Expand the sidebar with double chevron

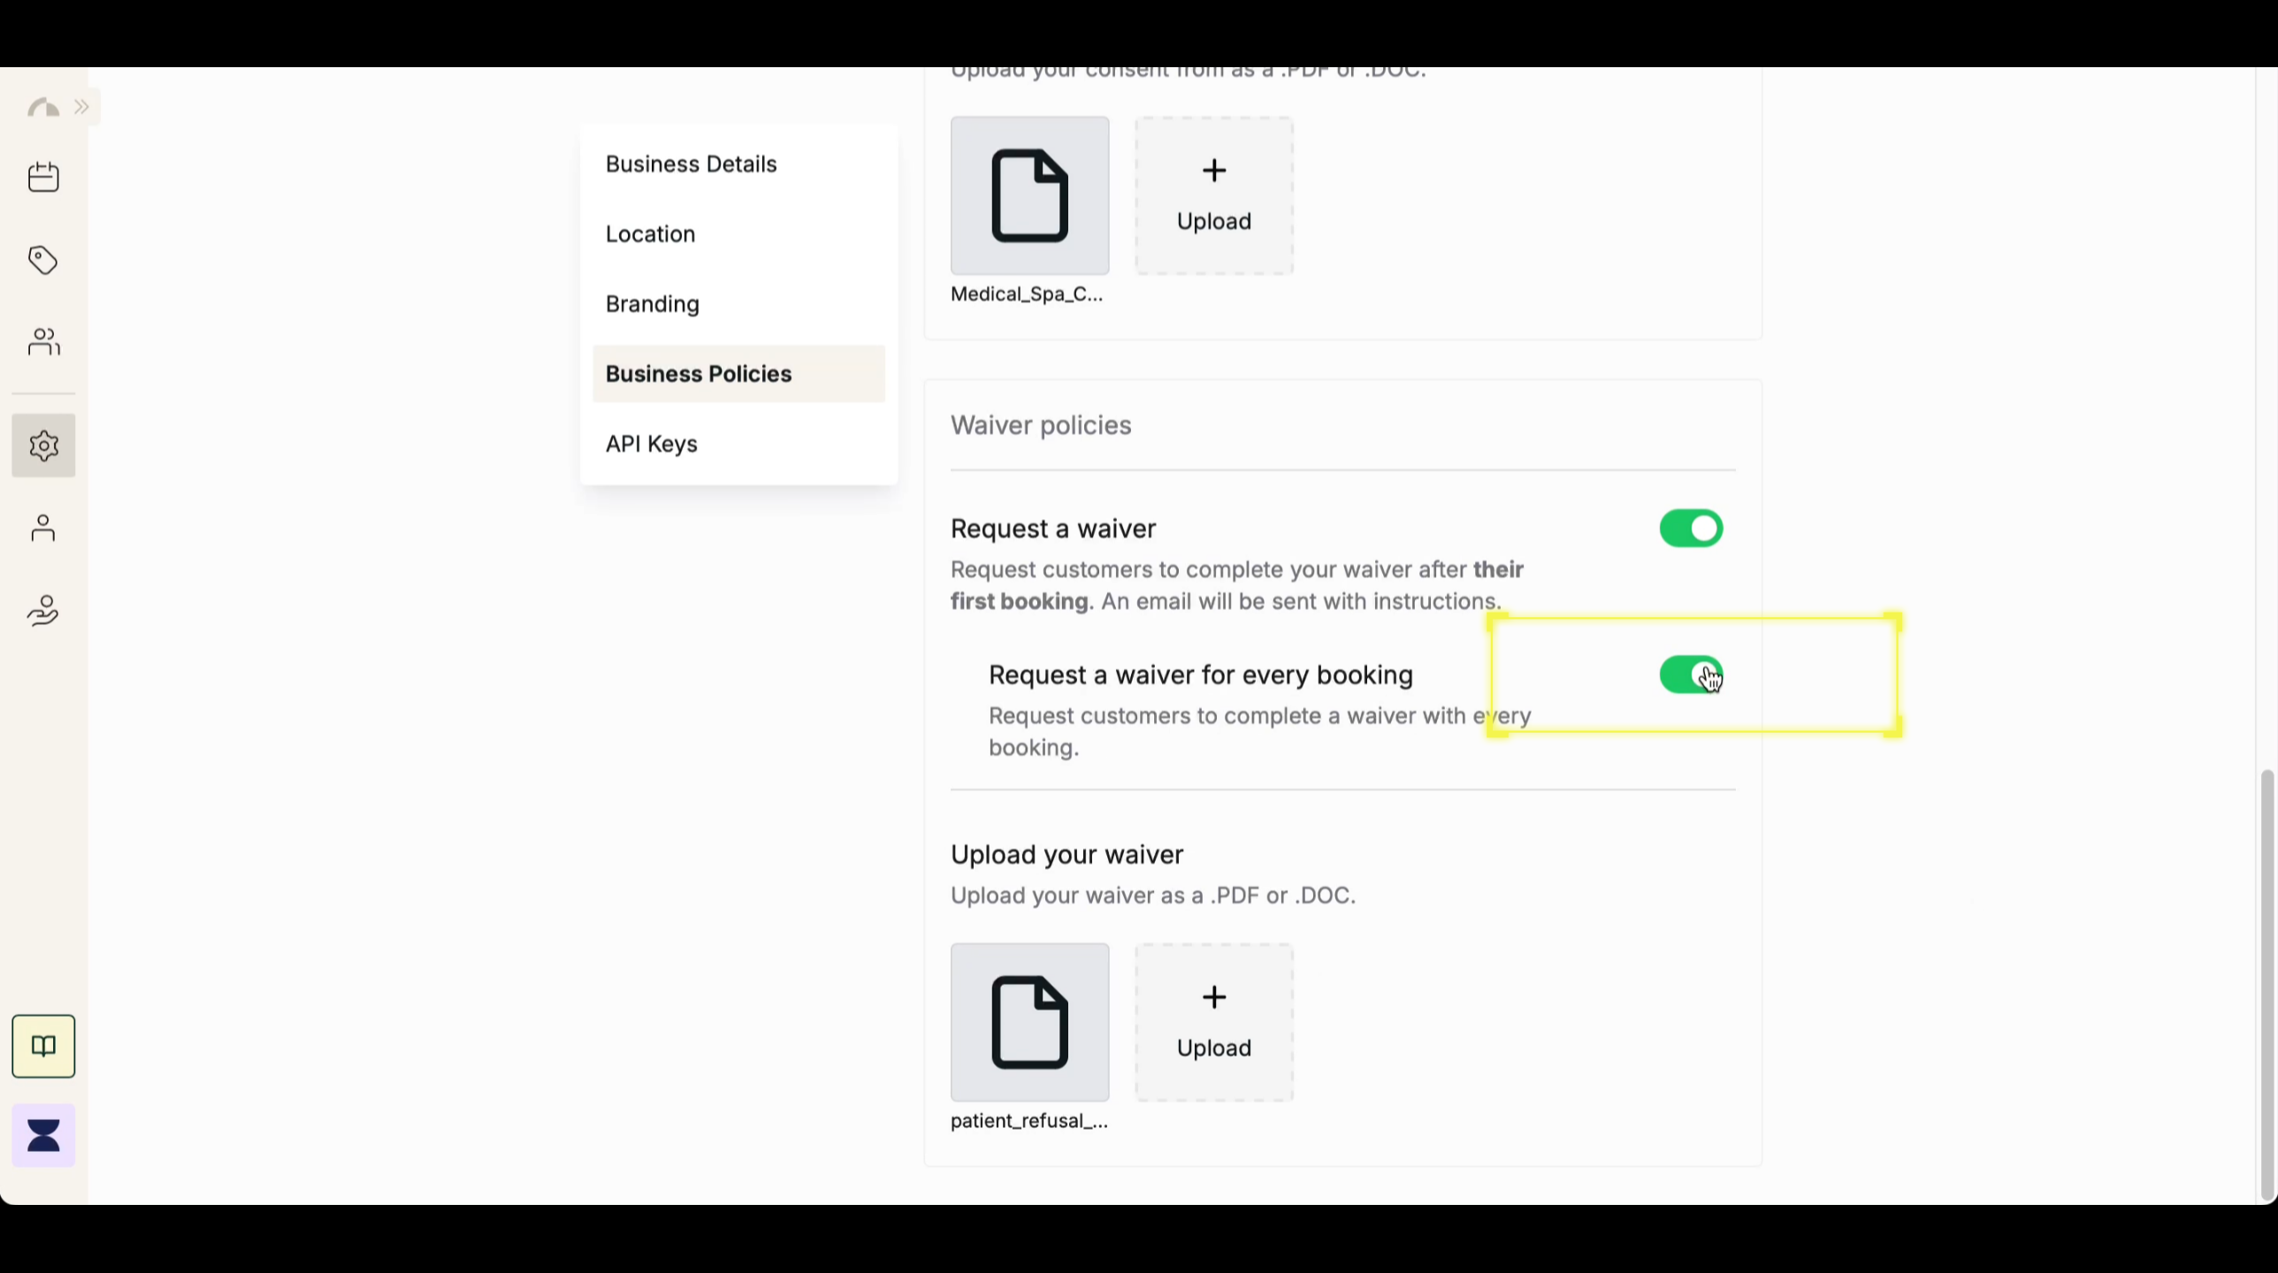pyautogui.click(x=82, y=108)
